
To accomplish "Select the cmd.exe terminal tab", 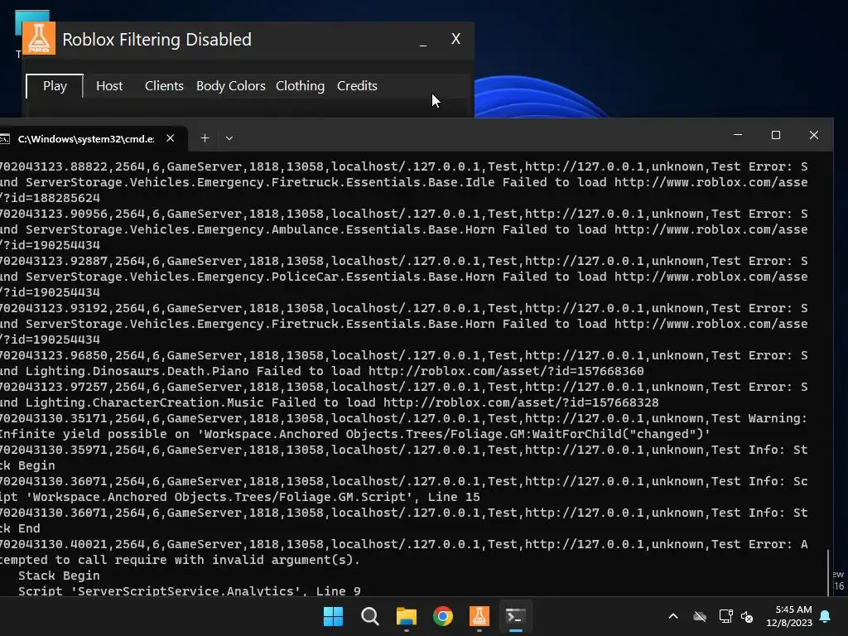I will [x=86, y=139].
